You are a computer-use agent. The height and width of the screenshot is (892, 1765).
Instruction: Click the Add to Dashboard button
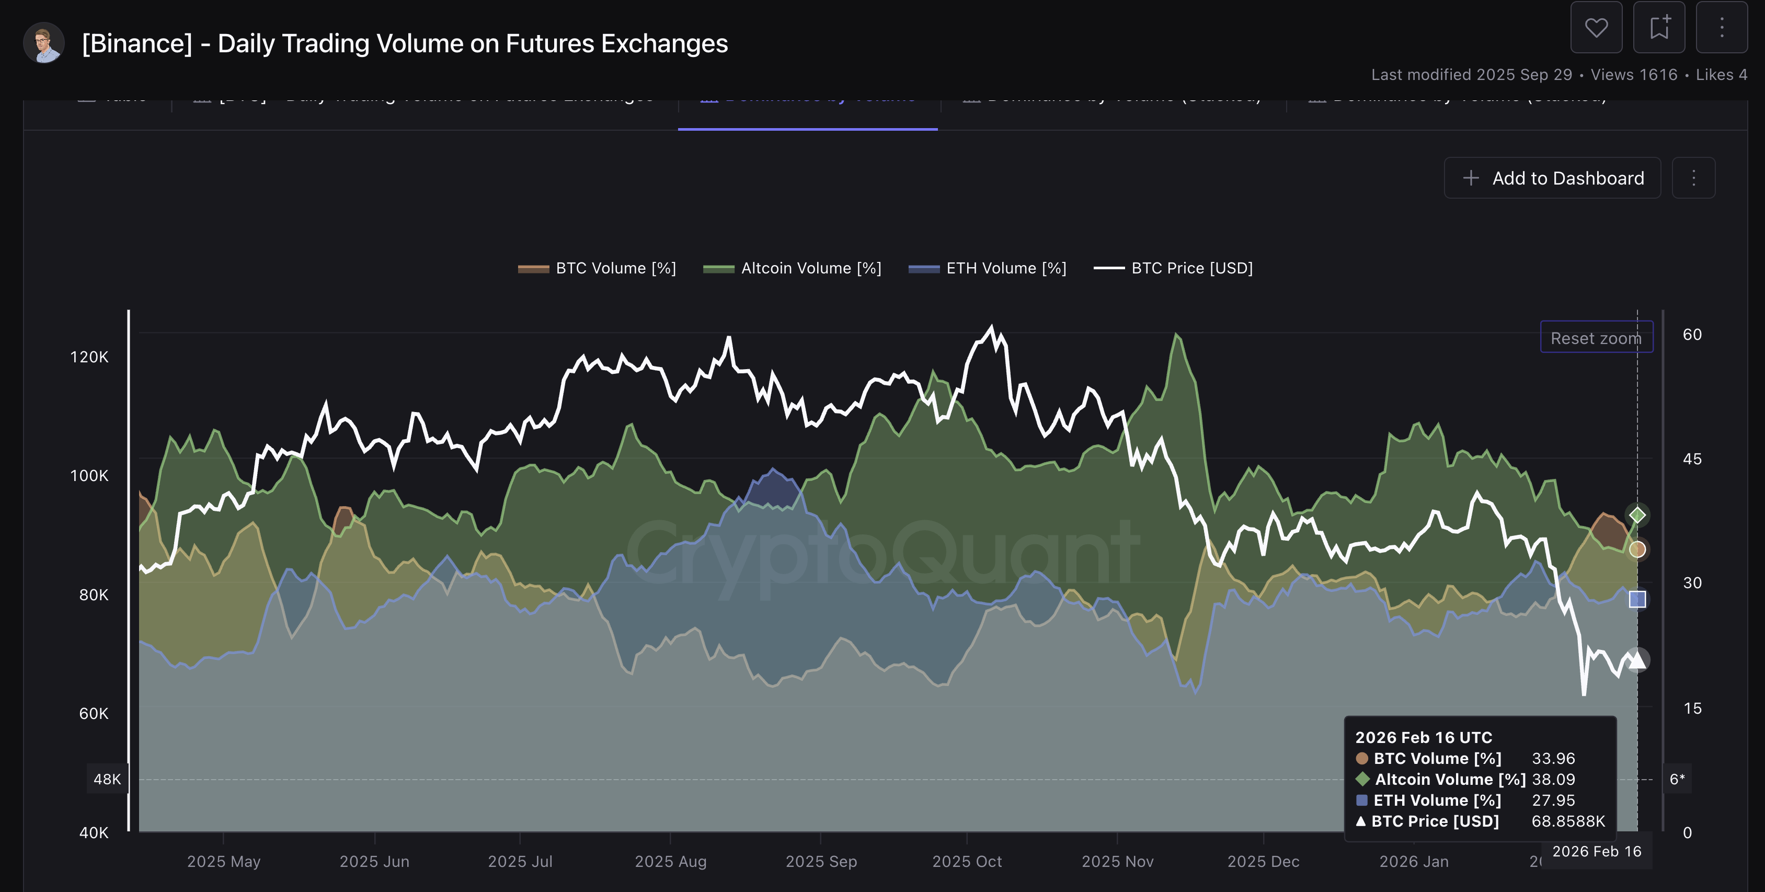1552,178
